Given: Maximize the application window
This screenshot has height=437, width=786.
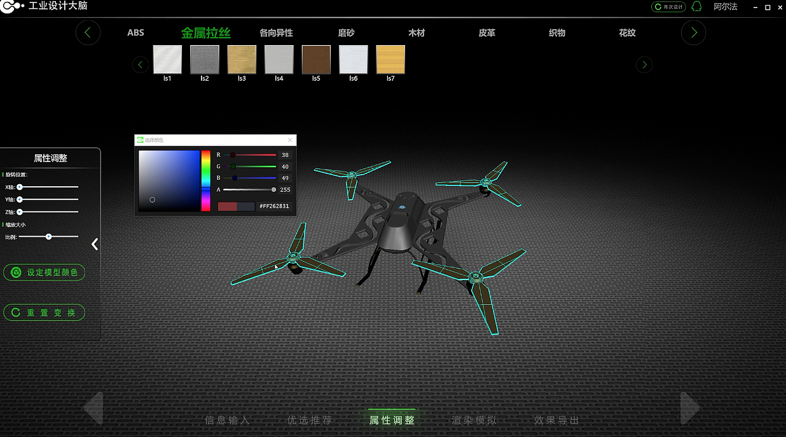Looking at the screenshot, I should coord(768,7).
